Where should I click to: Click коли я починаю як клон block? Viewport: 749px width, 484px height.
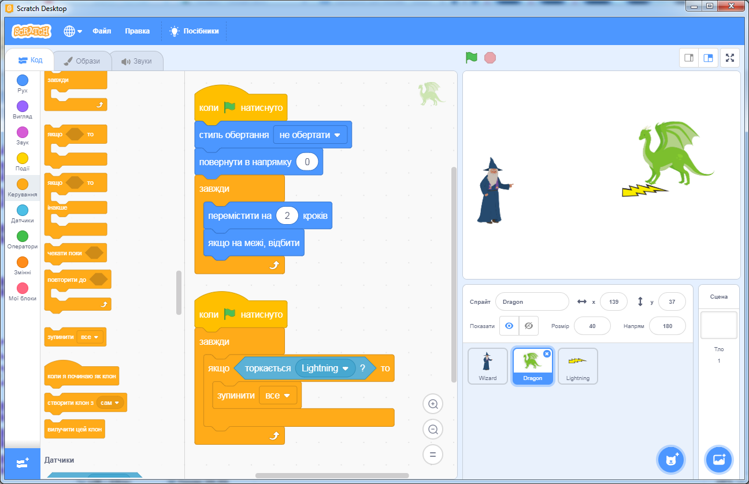81,374
